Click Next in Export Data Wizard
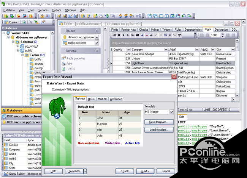 145,171
